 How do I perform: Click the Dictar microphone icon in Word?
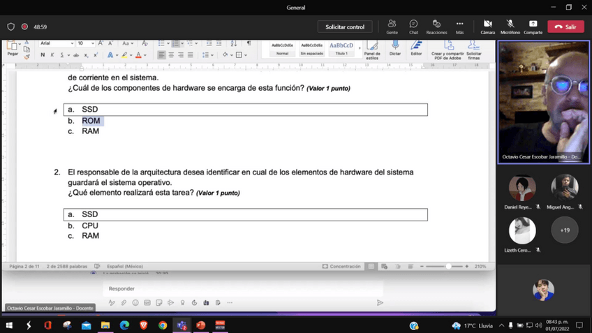[x=395, y=47]
